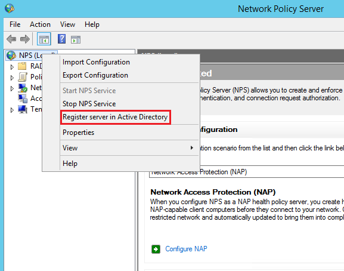Click the Templates Management node icon
The height and width of the screenshot is (271, 344).
click(x=23, y=109)
